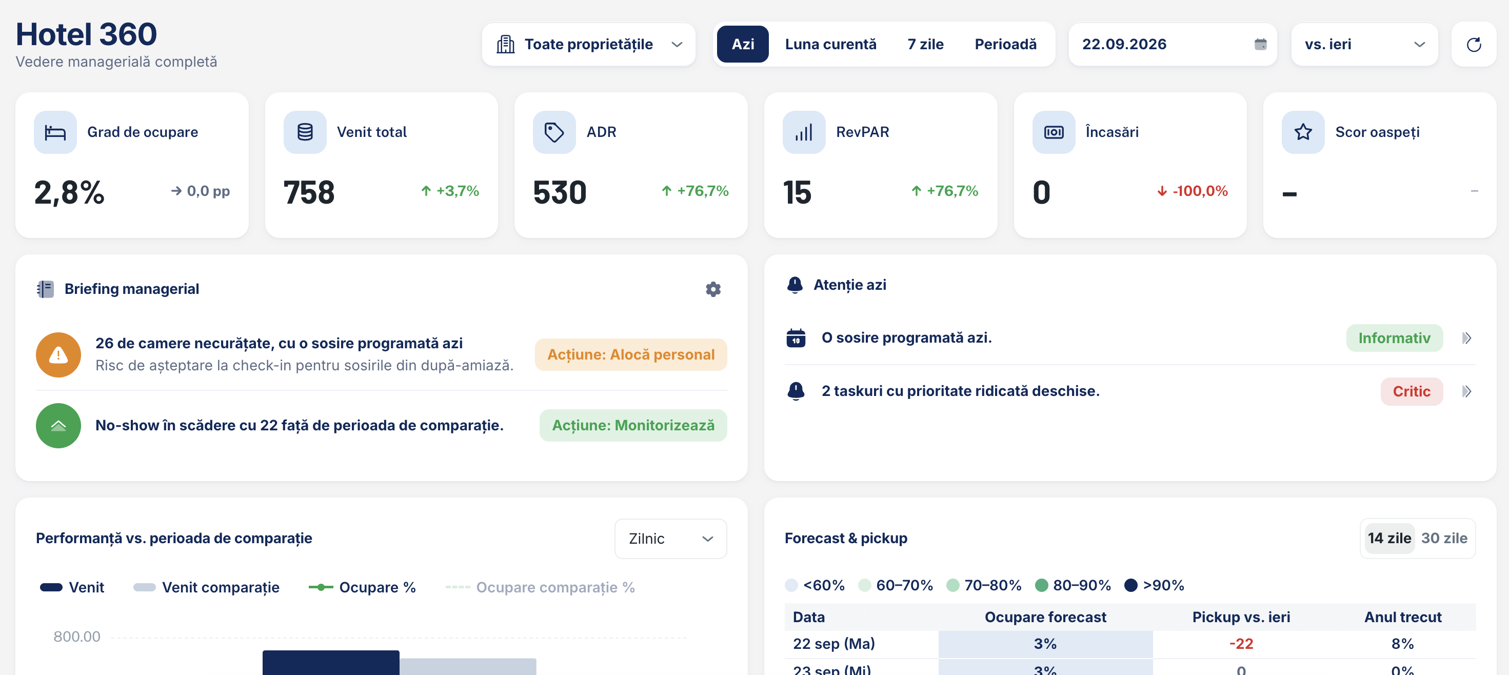Switch to Luna curentă period
The height and width of the screenshot is (675, 1509).
click(830, 45)
